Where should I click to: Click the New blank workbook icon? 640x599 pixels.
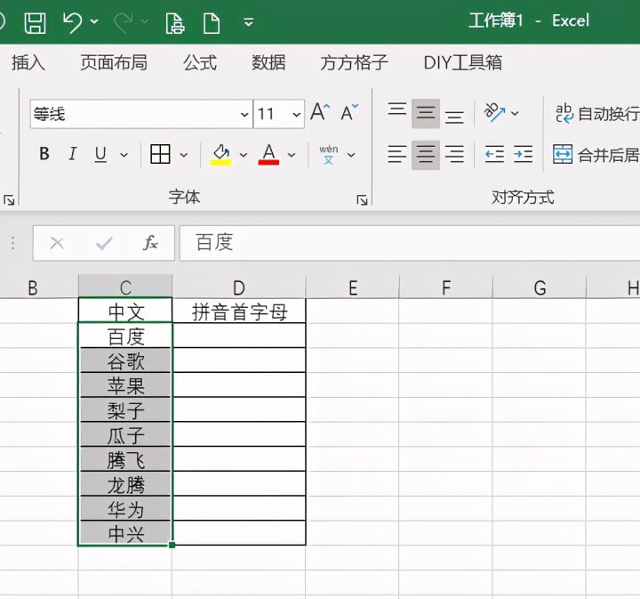212,22
